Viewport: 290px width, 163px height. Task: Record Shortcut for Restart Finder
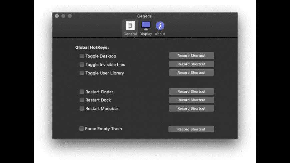(191, 91)
